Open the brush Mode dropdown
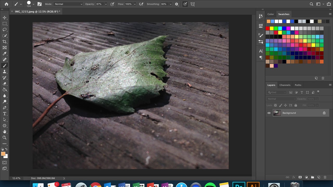Screen dimensions: 333x187 (x=68, y=4)
